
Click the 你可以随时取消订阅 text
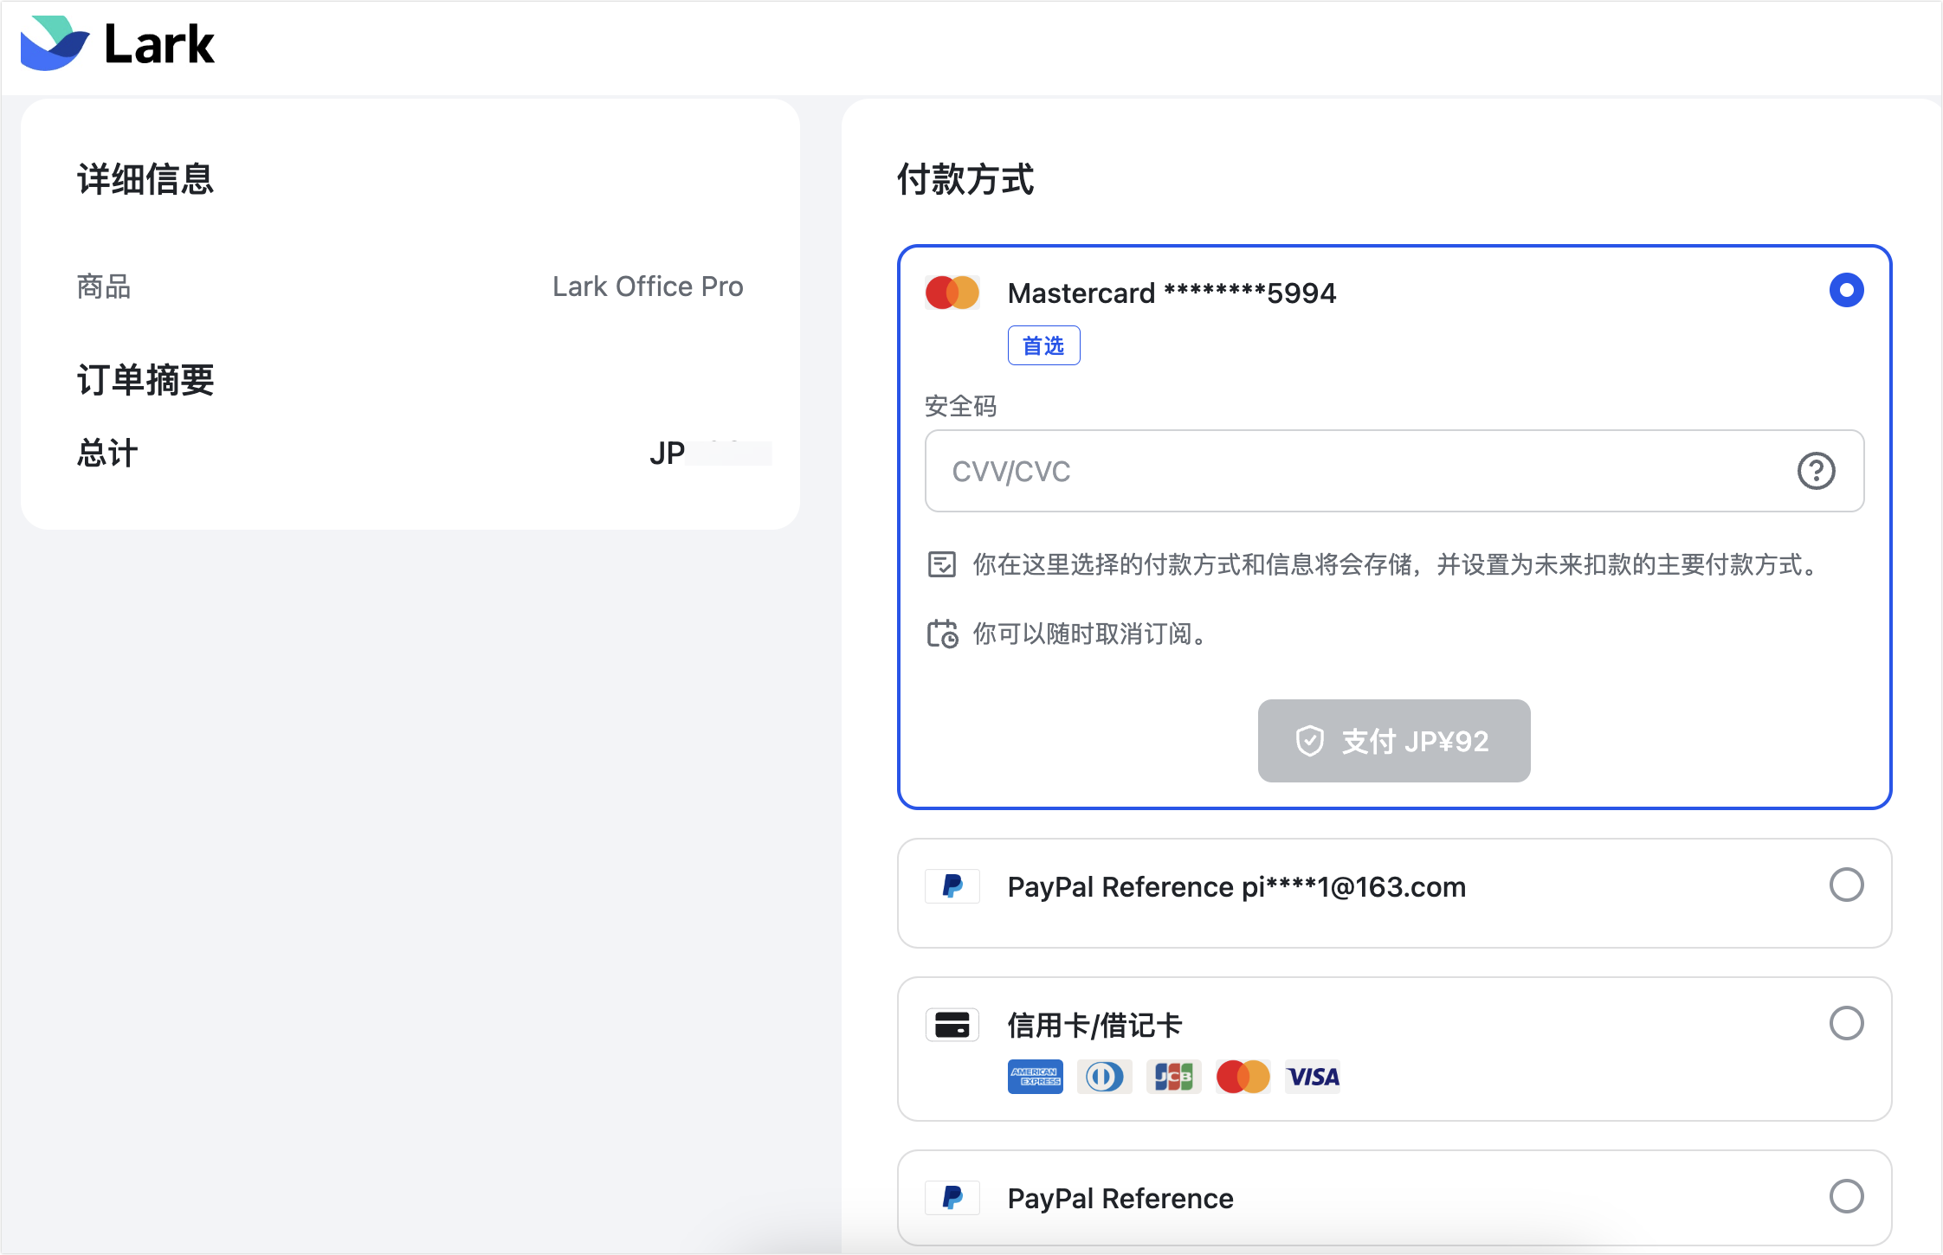[1090, 634]
